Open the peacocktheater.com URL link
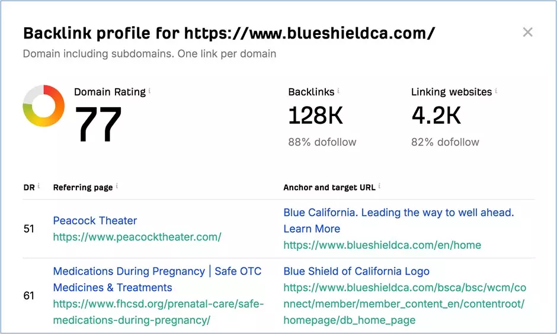The image size is (557, 334). tap(137, 237)
